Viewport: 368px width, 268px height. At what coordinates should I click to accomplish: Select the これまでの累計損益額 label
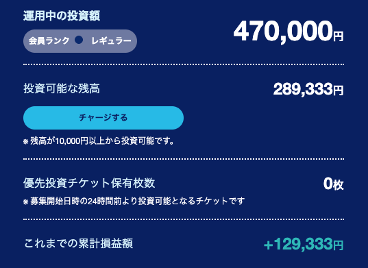[x=79, y=243]
